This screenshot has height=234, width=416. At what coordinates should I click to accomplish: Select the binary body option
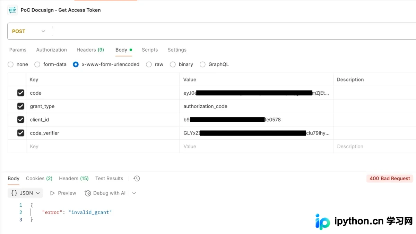[173, 64]
